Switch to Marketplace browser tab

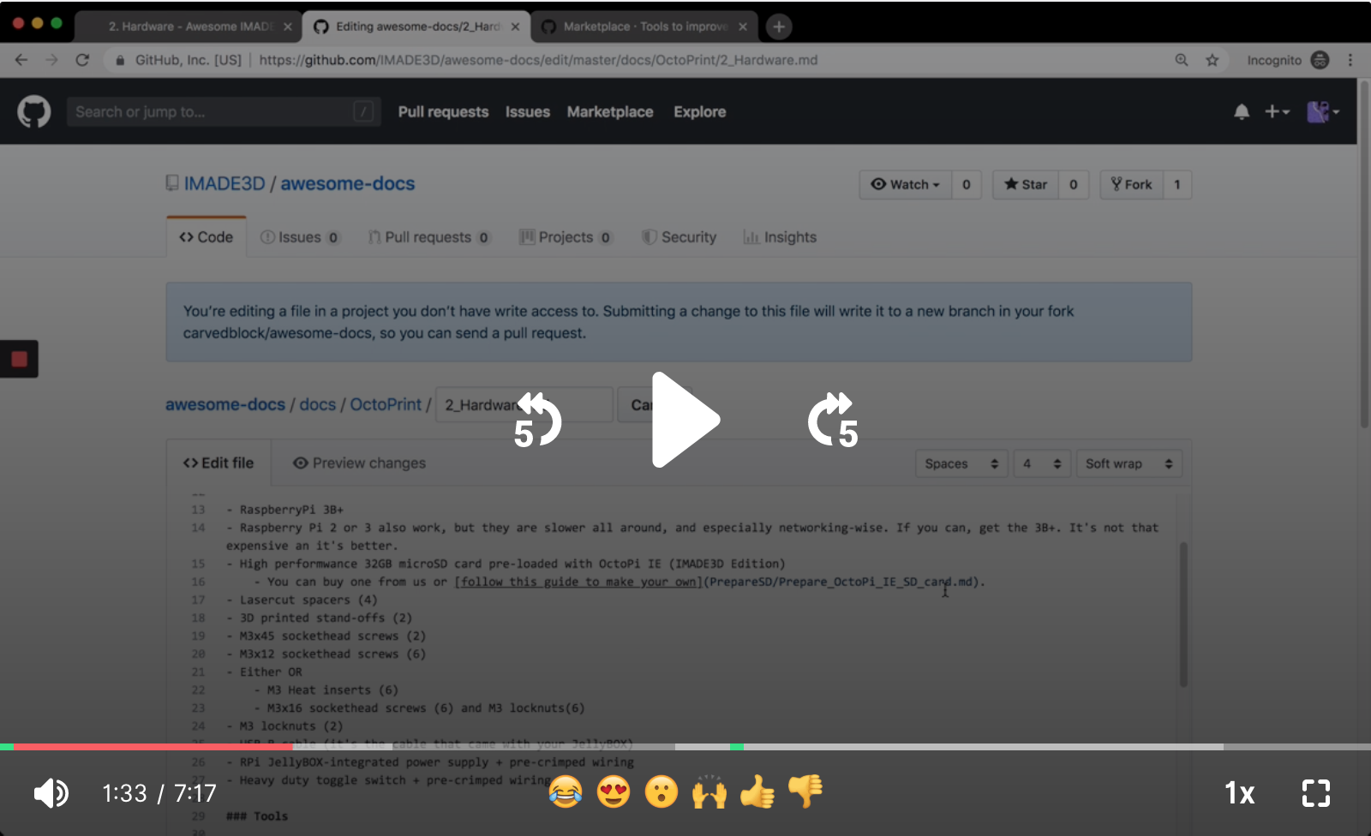[644, 27]
